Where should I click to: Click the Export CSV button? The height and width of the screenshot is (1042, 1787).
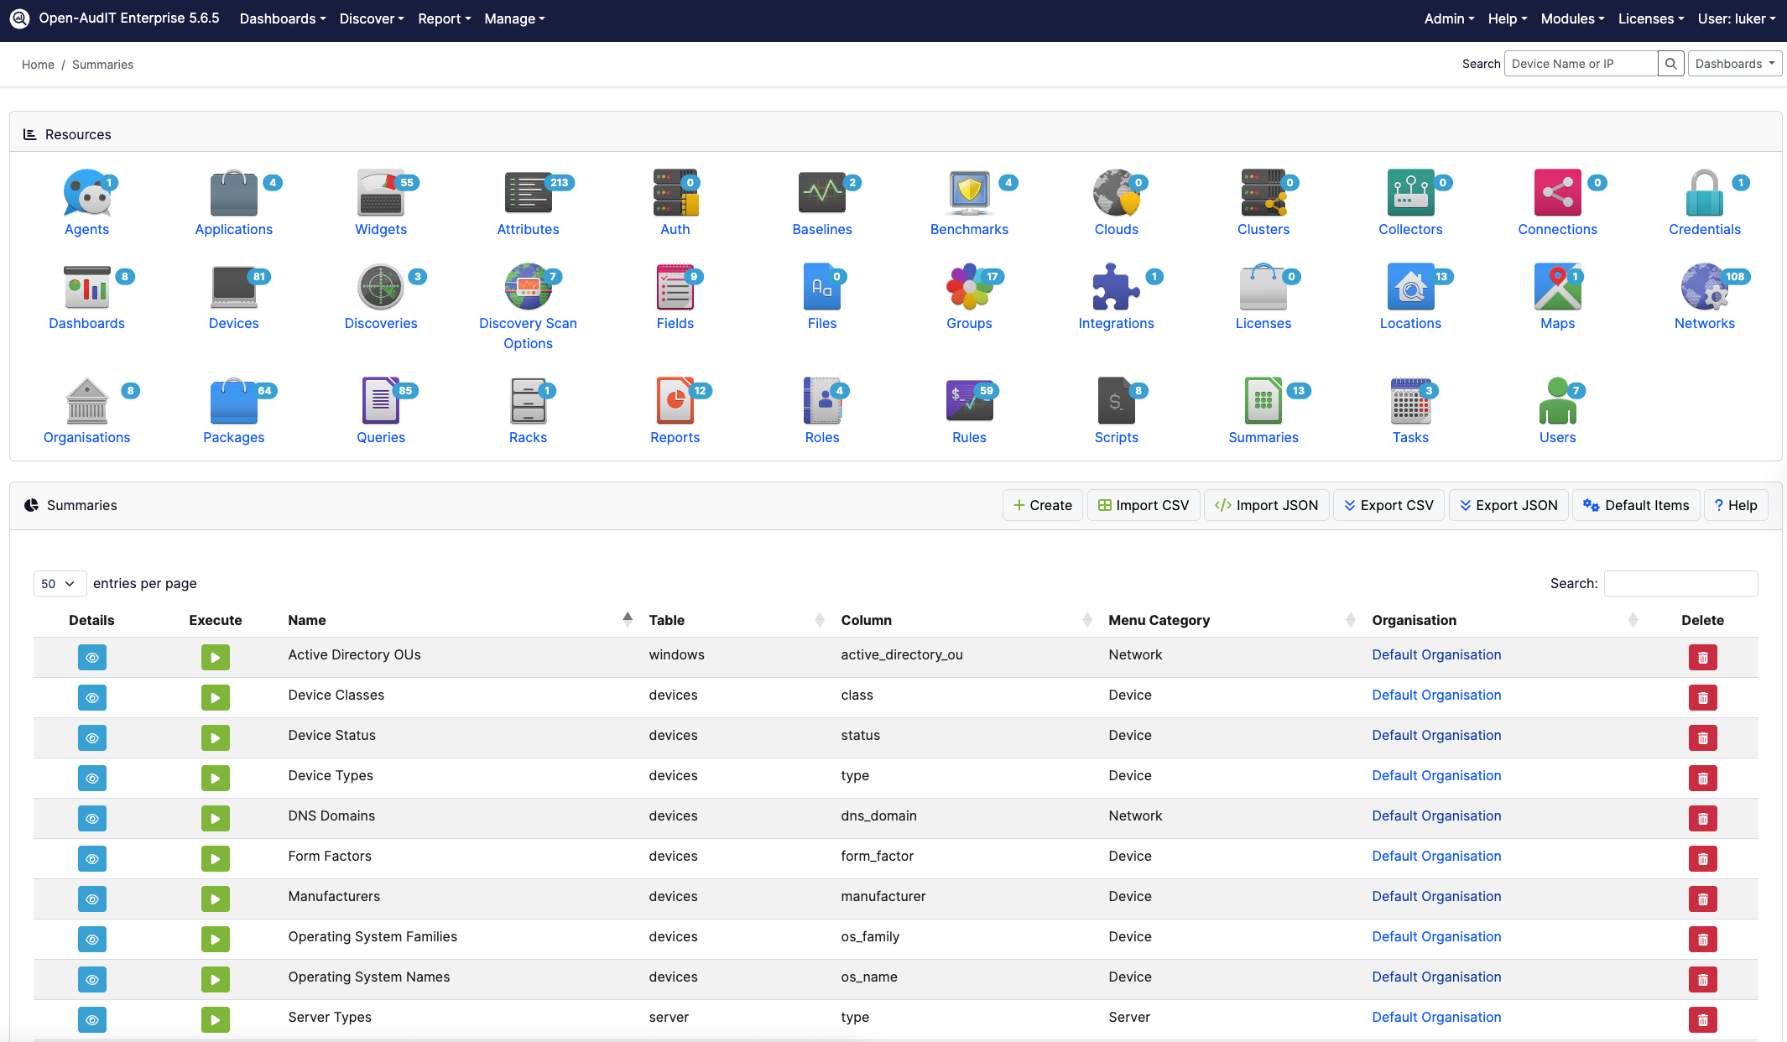pyautogui.click(x=1388, y=505)
